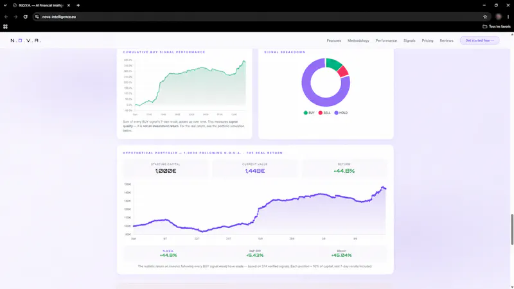Image resolution: width=514 pixels, height=289 pixels.
Task: Click the 'Cumulative Buy Signal Performance' heading
Action: 164,52
